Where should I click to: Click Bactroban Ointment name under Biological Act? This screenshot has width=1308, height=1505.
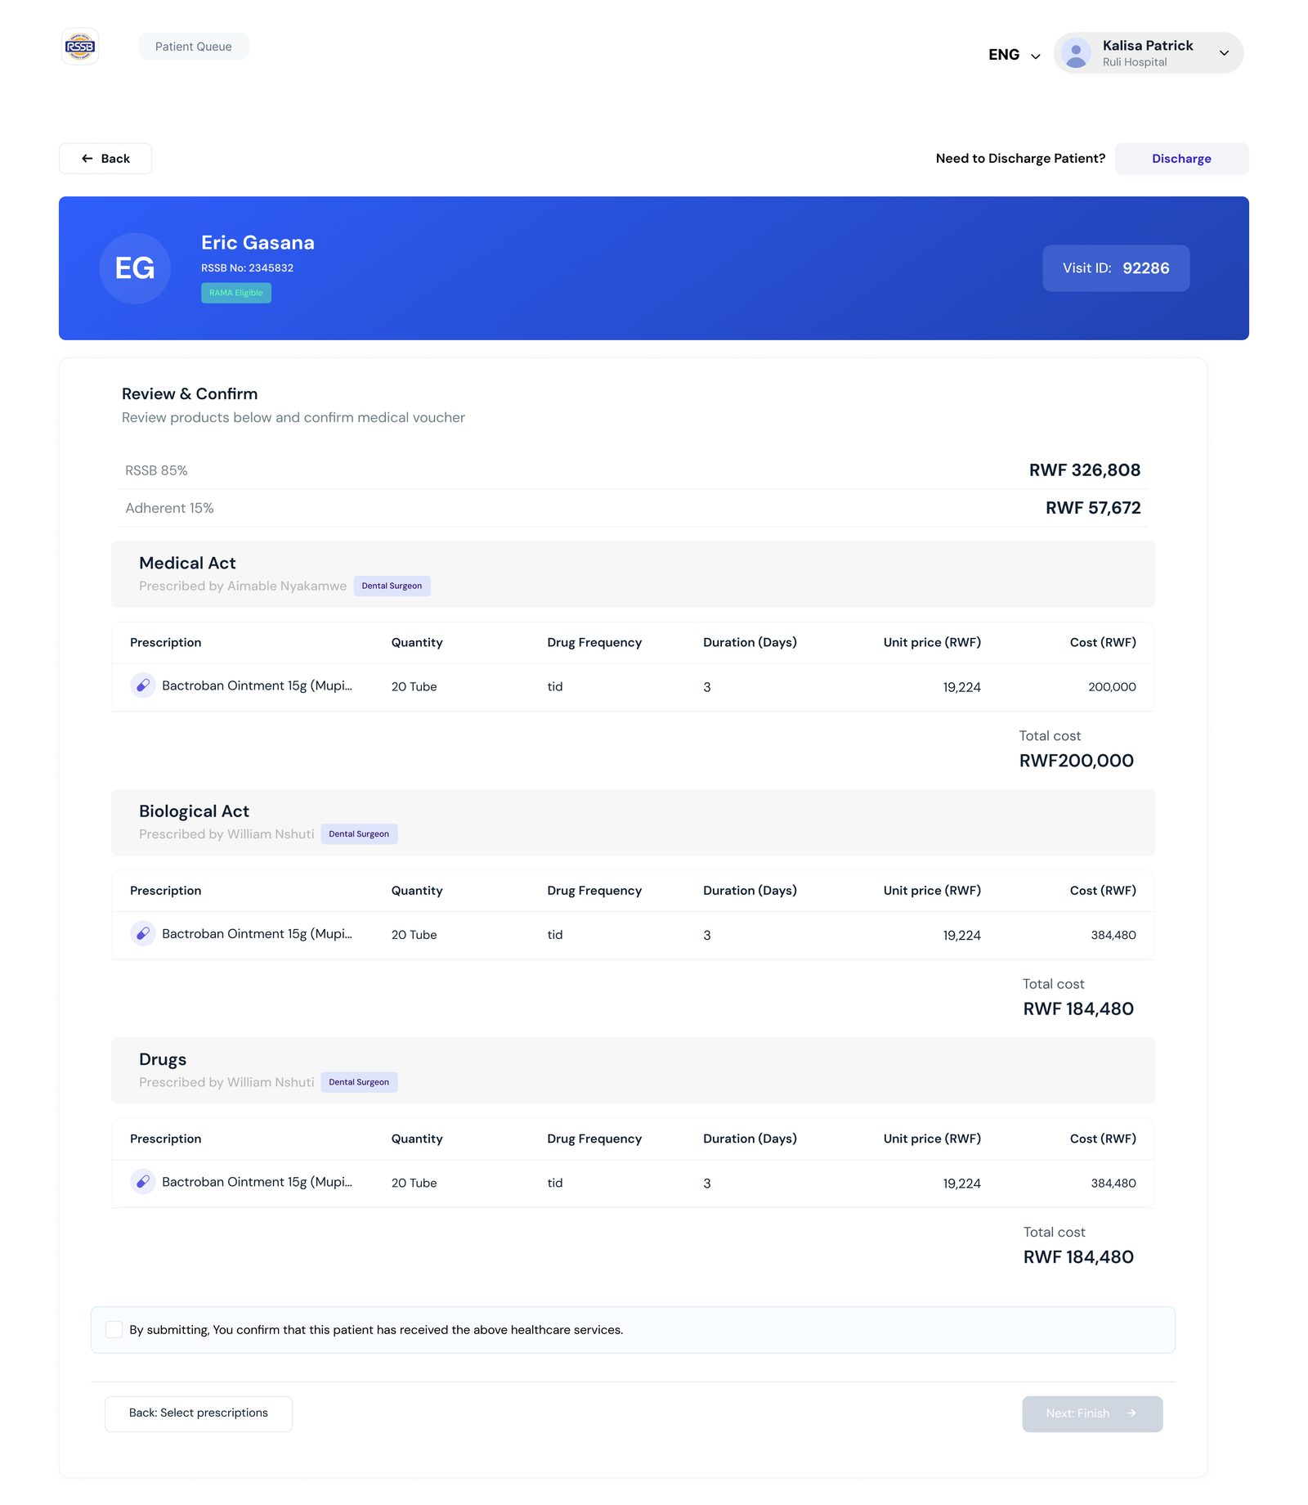[257, 933]
